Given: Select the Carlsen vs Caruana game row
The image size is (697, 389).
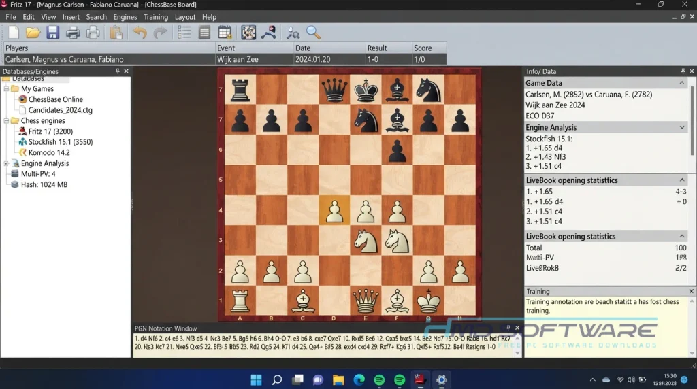Looking at the screenshot, I should coord(225,59).
